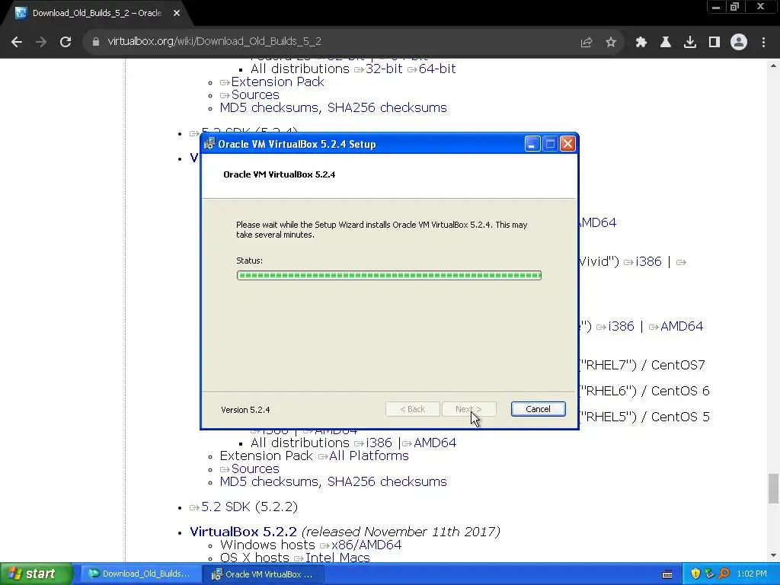Click the VirtualBox setup title bar icon
The height and width of the screenshot is (585, 780).
(x=209, y=144)
